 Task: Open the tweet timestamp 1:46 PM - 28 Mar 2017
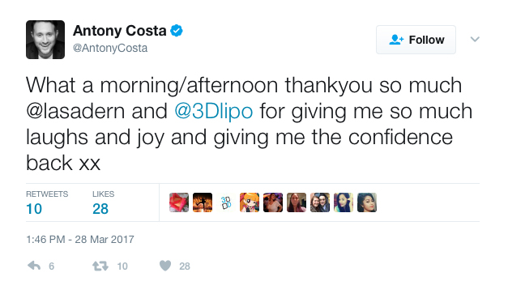80,239
